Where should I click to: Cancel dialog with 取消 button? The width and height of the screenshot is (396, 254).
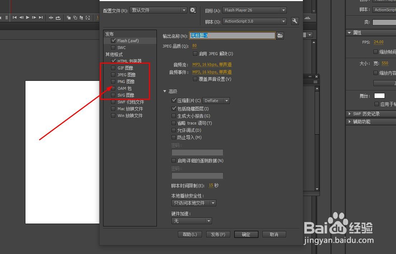point(274,234)
